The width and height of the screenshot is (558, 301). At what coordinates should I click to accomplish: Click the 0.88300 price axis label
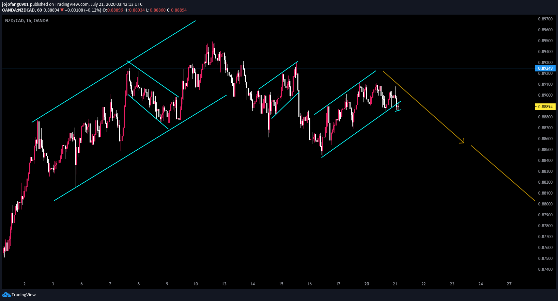point(545,171)
